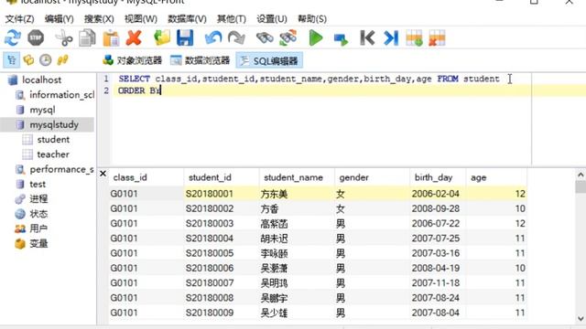Click the Insert record toolbar icon
586x329 pixels.
point(414,38)
